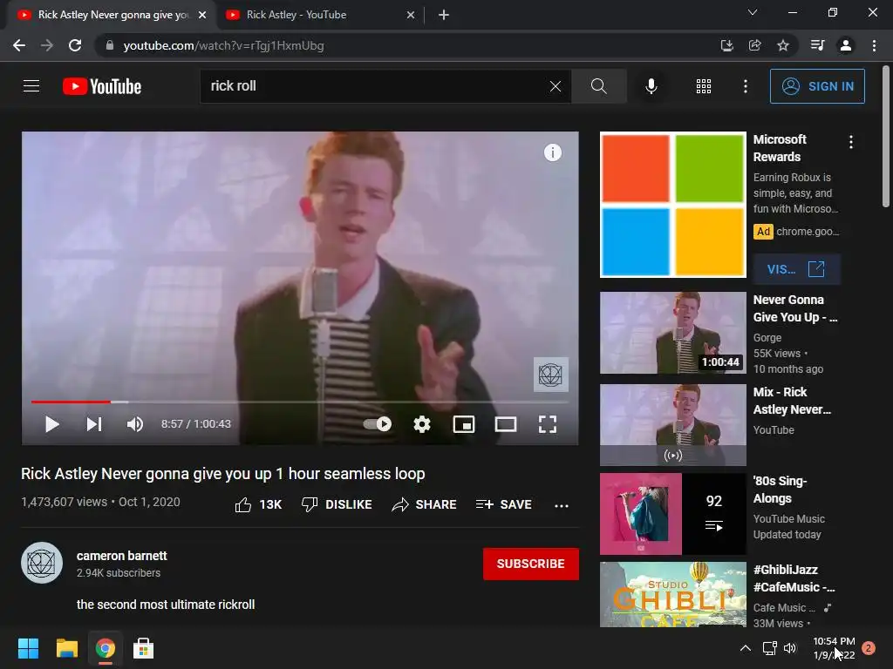Image resolution: width=893 pixels, height=669 pixels.
Task: Click the SIGN IN button
Action: (x=817, y=86)
